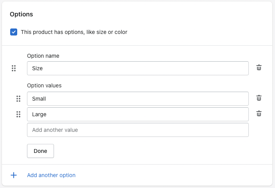Click into the Large option value field

pos(138,114)
